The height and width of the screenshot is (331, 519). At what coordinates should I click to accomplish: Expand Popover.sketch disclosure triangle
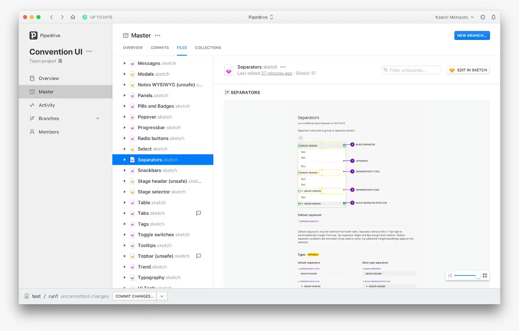coord(124,117)
